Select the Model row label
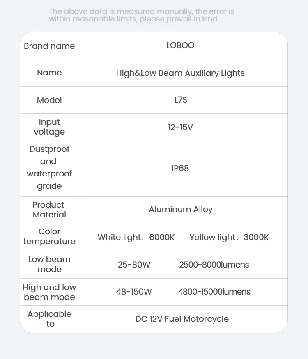Viewport: 308px width, 359px height. pyautogui.click(x=49, y=100)
